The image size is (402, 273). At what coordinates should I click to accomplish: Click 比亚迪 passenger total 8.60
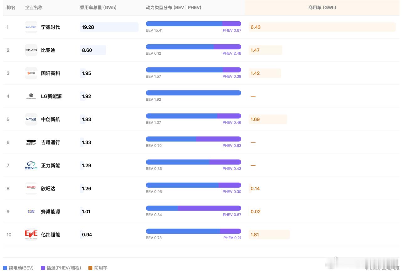point(87,50)
